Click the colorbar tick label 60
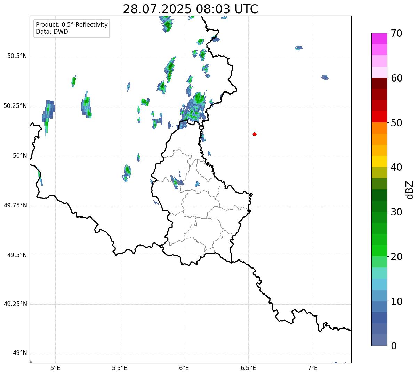This screenshot has width=418, height=375. point(396,78)
